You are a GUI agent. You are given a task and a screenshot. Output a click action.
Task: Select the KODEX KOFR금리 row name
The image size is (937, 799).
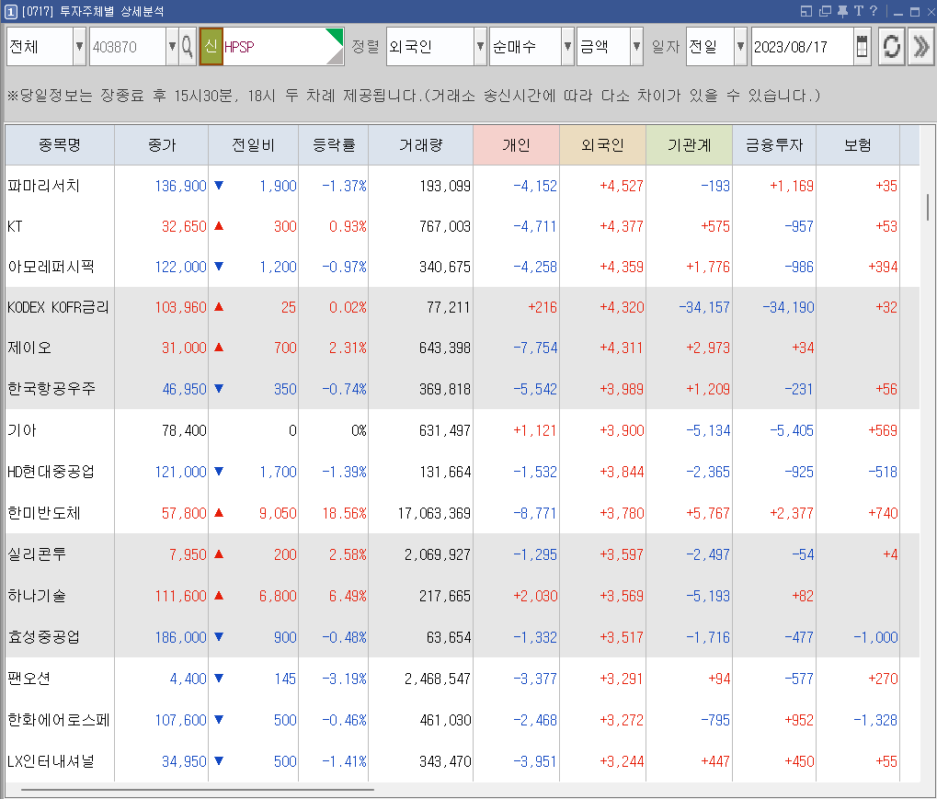pyautogui.click(x=58, y=307)
